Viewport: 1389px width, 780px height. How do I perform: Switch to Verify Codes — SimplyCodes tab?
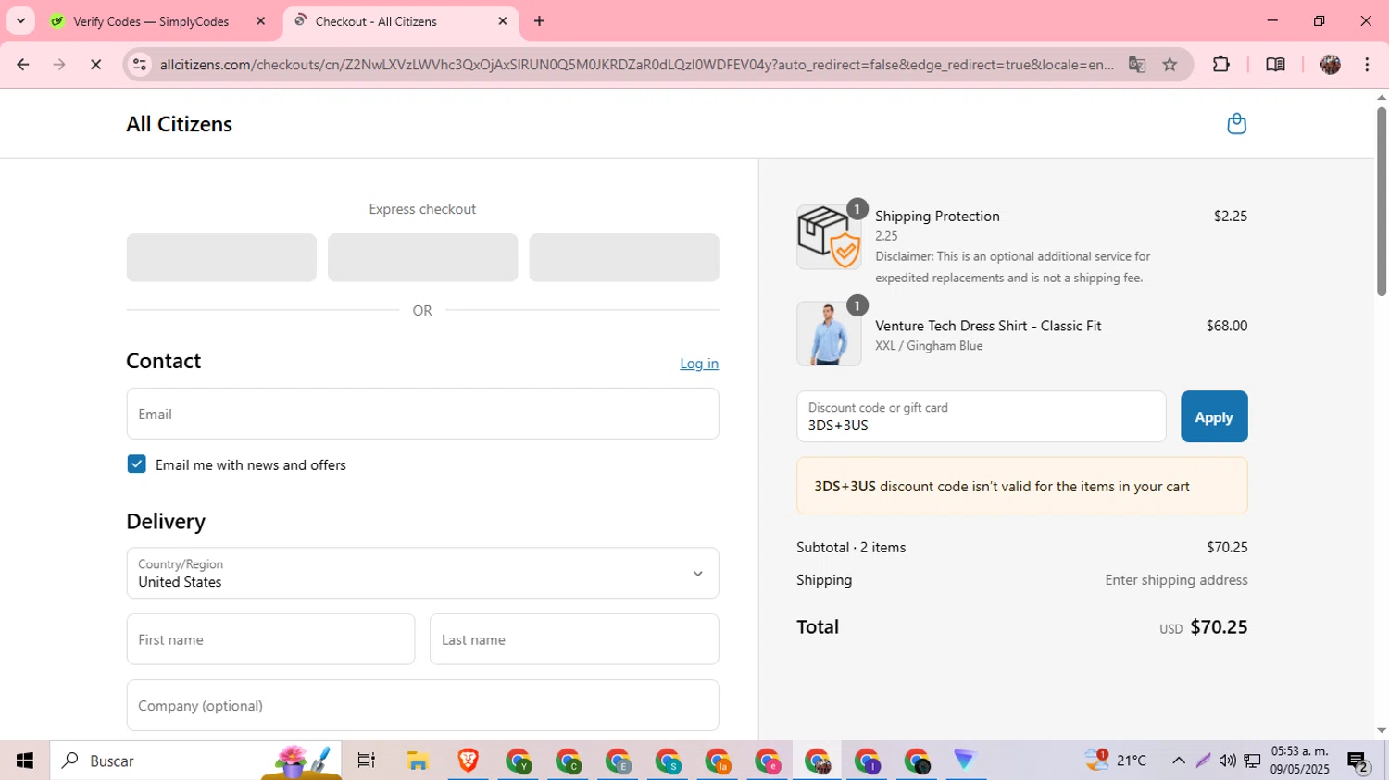coord(151,21)
